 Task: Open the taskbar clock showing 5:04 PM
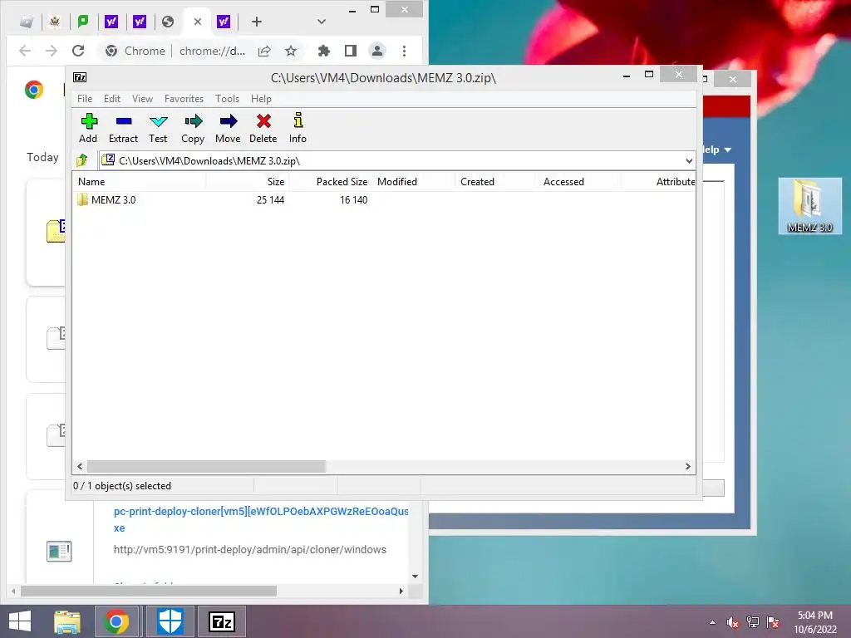point(815,622)
